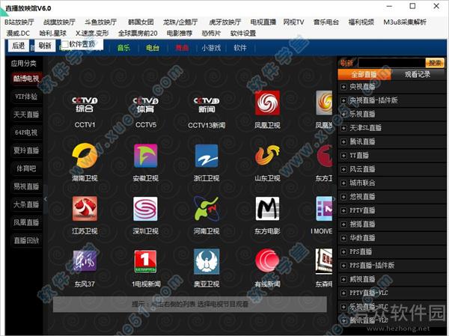Expand the PPS直播 list group

[343, 251]
